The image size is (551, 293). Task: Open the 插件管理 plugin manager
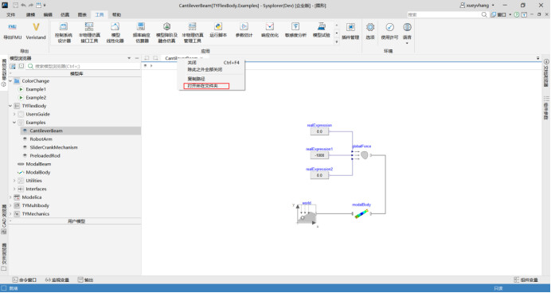click(x=350, y=31)
